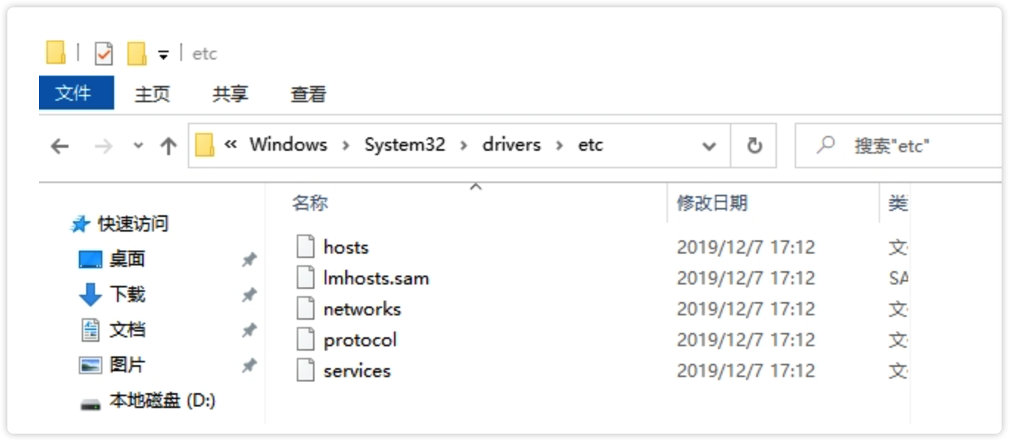Select Local Disk (D:) in sidebar
The image size is (1009, 441).
pos(161,401)
